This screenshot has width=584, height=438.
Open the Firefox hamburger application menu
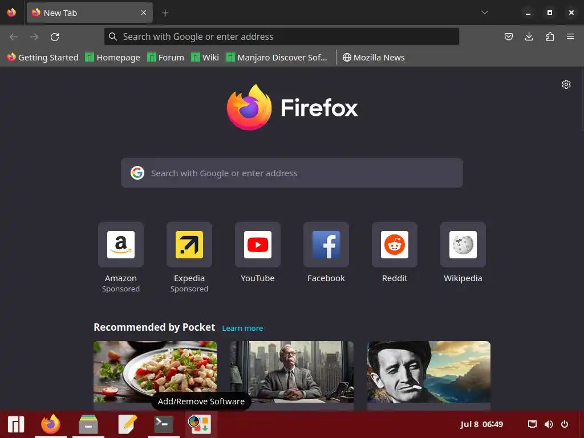pos(570,36)
